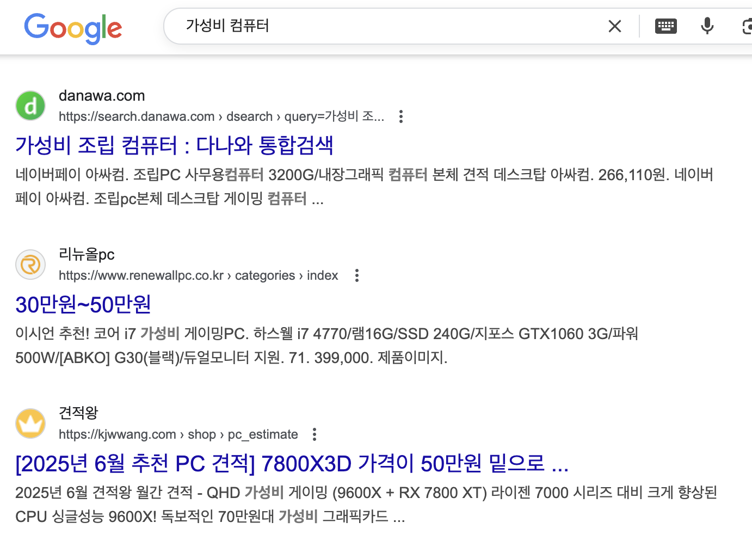Viewport: 752px width, 553px height.
Task: Open the on-screen keyboard input tool
Action: (x=666, y=26)
